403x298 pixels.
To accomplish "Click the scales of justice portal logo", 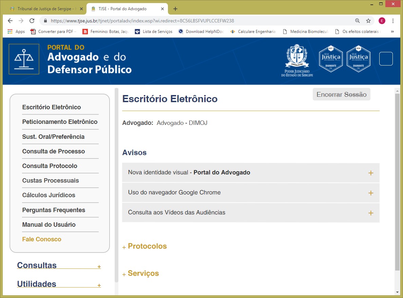I will (x=24, y=59).
